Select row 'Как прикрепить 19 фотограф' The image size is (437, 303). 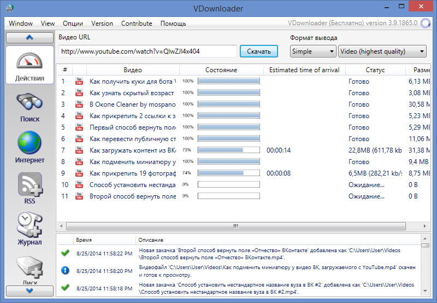point(244,173)
